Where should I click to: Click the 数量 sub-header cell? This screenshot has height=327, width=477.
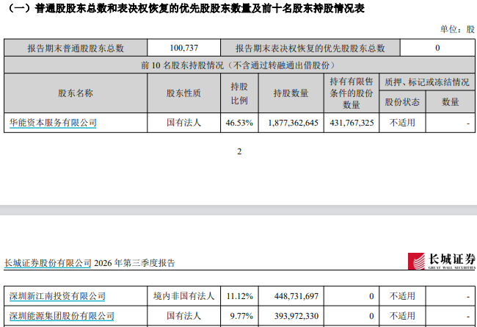pyautogui.click(x=451, y=102)
